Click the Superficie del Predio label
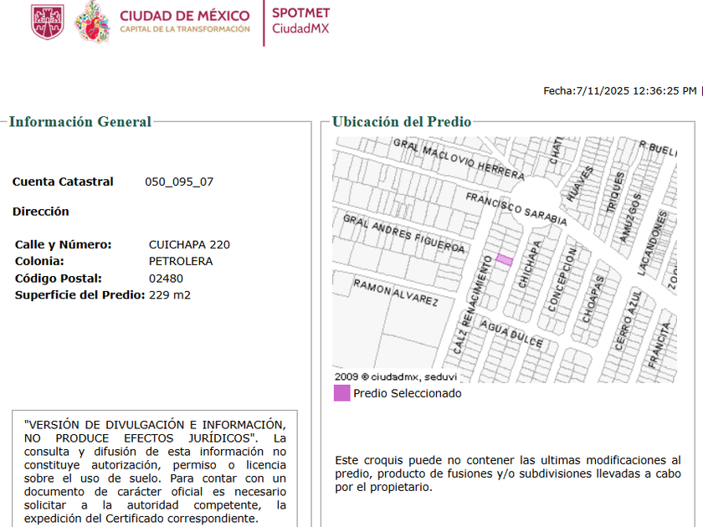 [80, 294]
